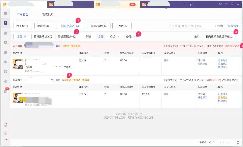This screenshot has height=147, width=243.
Task: Open the shopping bag products sidebar icon
Action: pos(5,33)
